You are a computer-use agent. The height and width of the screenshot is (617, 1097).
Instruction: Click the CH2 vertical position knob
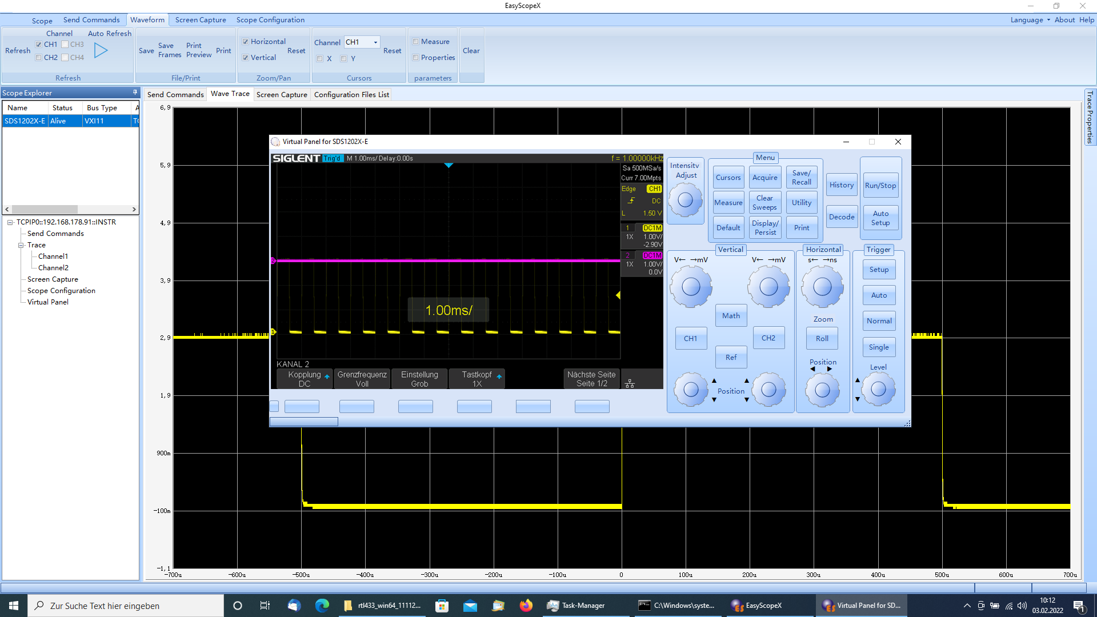[769, 390]
